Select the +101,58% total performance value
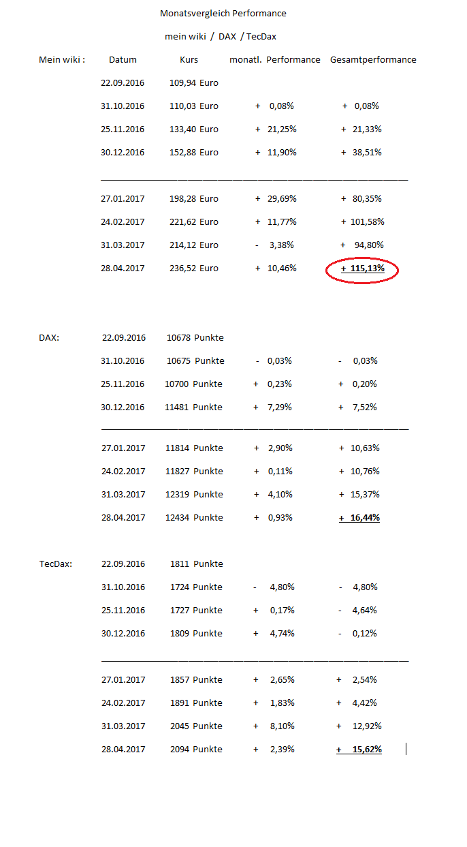 tap(362, 222)
